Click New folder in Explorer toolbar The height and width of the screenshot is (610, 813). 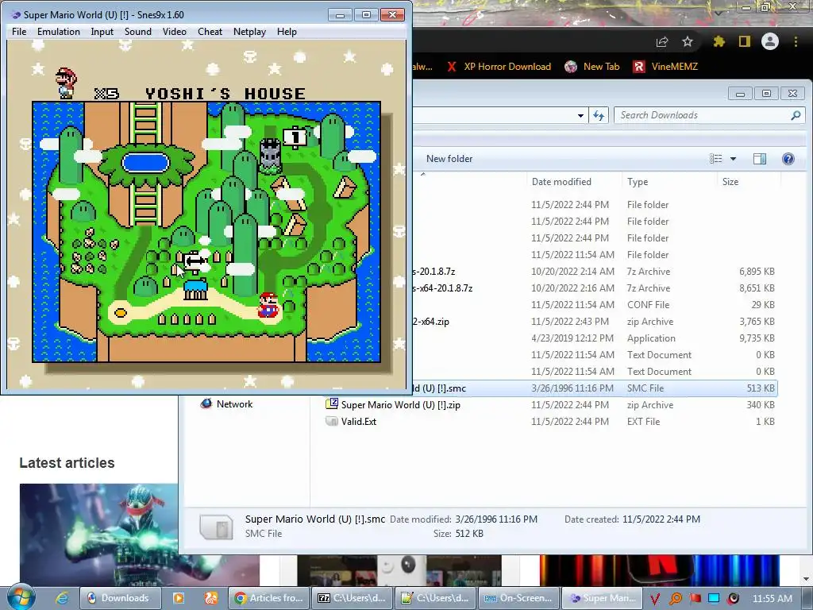coord(449,159)
